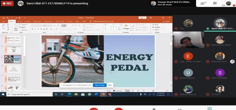Click the Cut scissors icon
Screen dimensions: 236x110
8,25
